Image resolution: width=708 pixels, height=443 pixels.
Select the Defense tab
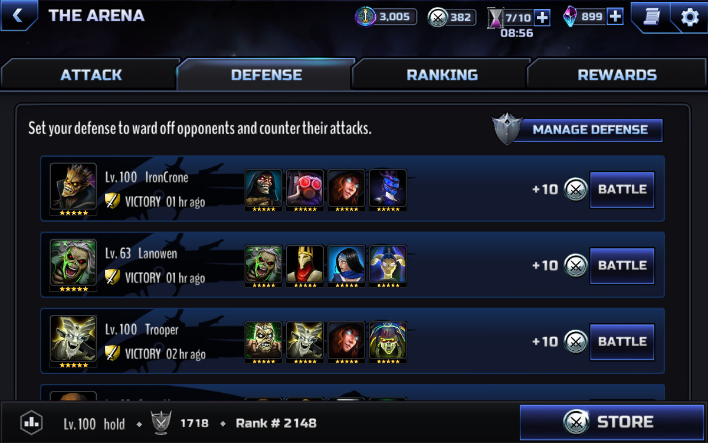[x=266, y=74]
